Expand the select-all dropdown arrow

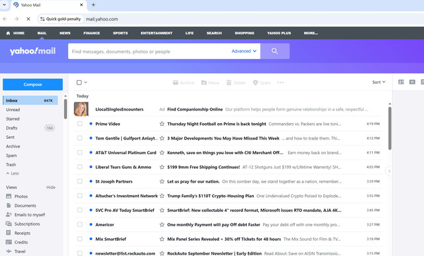pos(85,83)
